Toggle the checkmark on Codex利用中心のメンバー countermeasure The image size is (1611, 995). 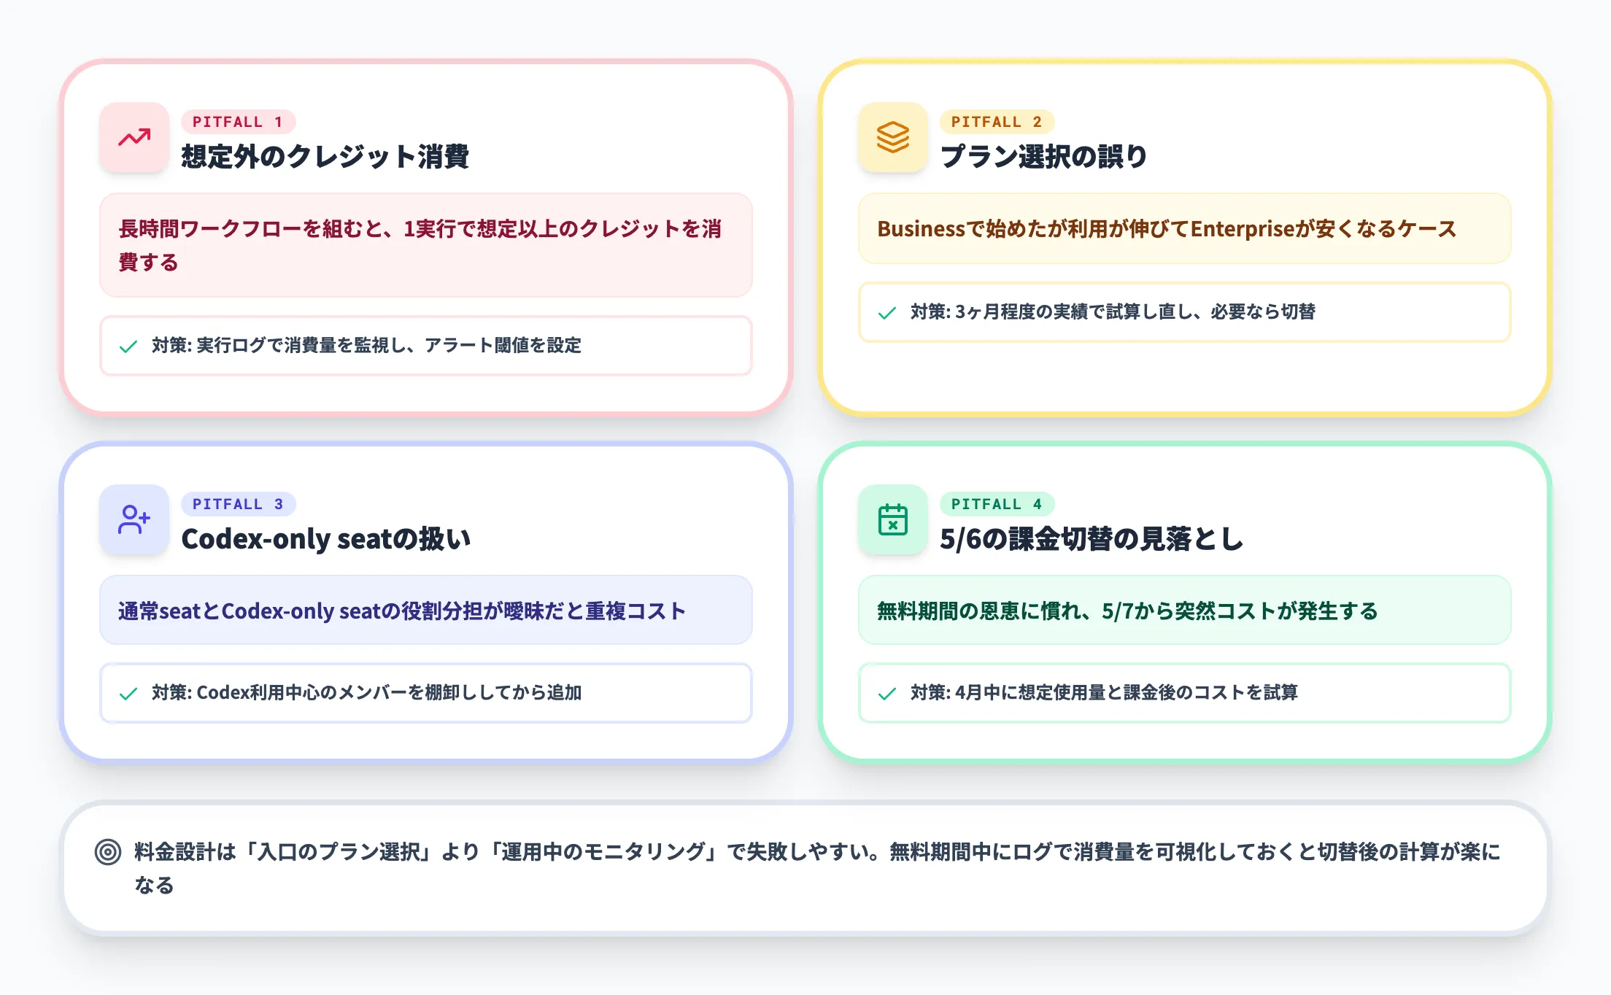tap(129, 693)
